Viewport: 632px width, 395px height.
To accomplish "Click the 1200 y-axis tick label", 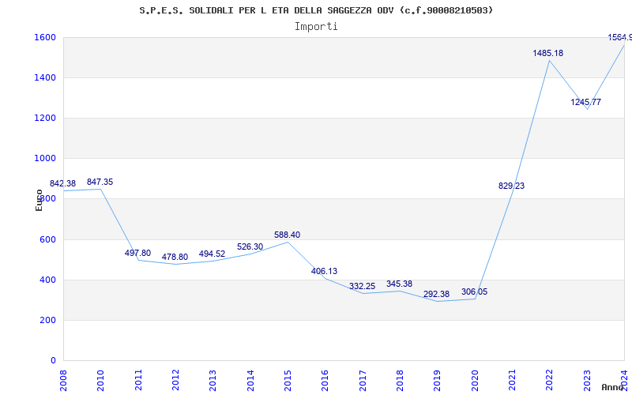I will click(x=45, y=118).
